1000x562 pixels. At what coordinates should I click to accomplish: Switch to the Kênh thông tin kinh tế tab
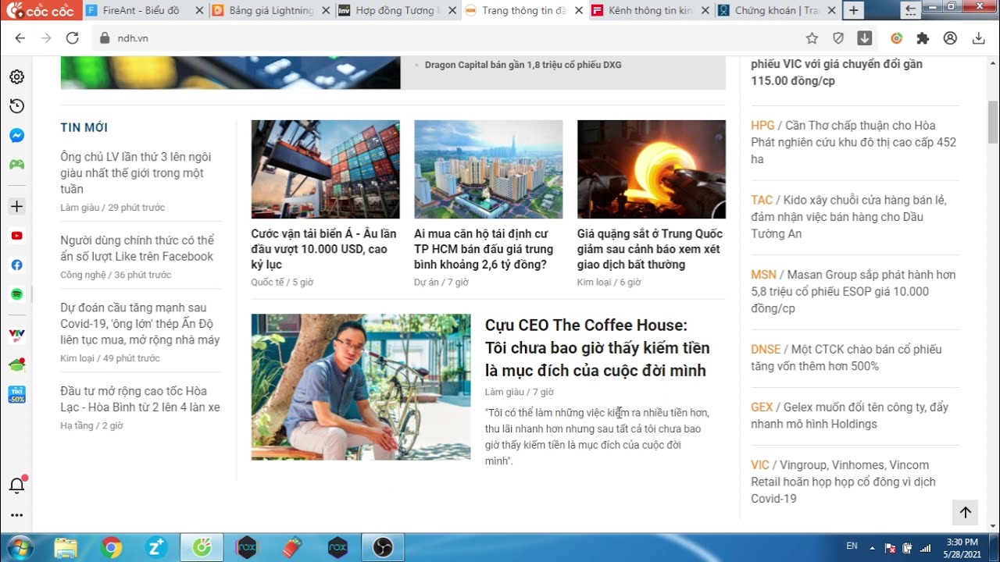[651, 11]
